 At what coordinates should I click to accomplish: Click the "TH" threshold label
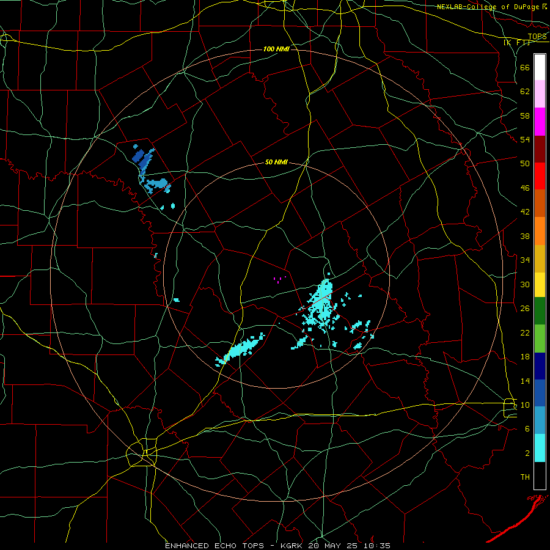525,477
